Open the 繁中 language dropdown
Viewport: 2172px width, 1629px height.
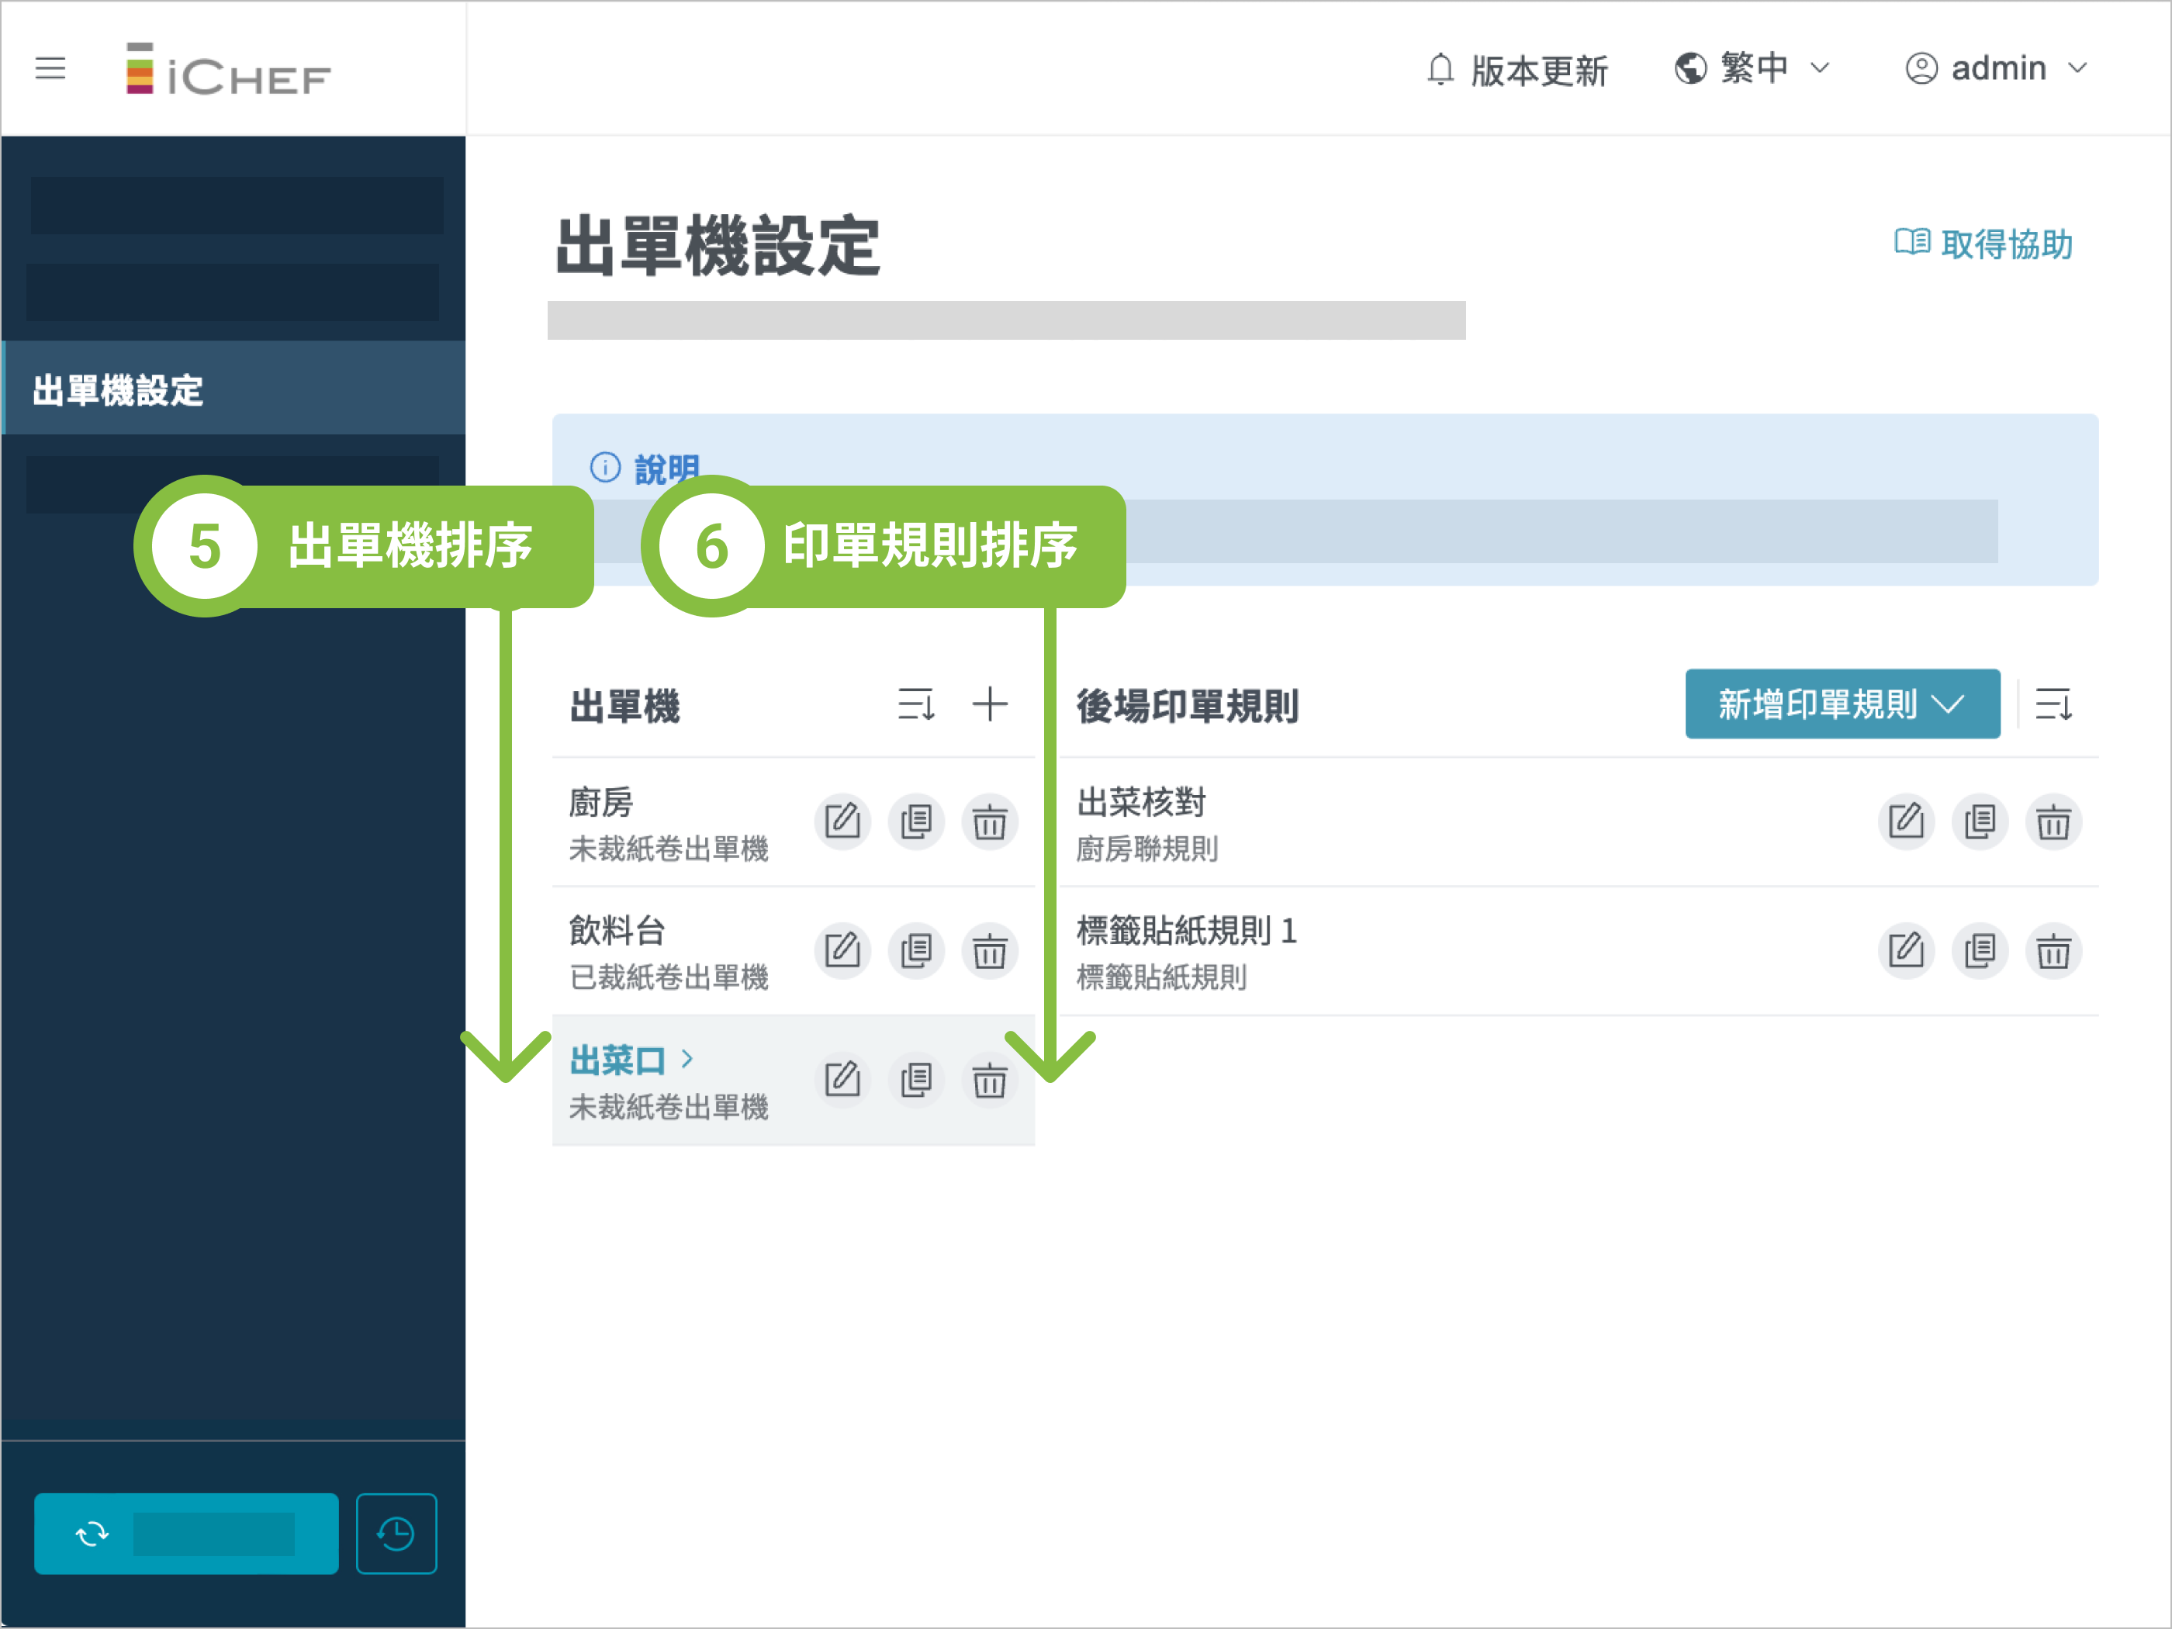point(1752,69)
